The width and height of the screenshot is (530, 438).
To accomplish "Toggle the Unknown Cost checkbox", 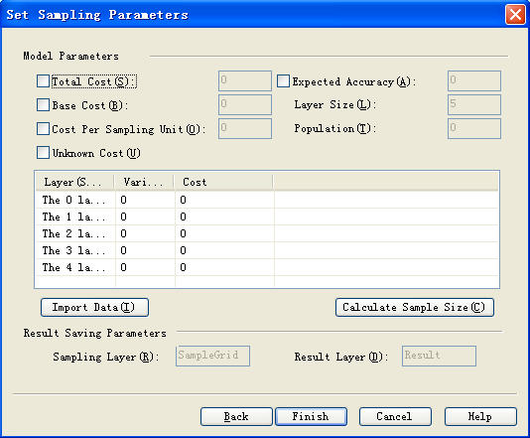I will [43, 153].
